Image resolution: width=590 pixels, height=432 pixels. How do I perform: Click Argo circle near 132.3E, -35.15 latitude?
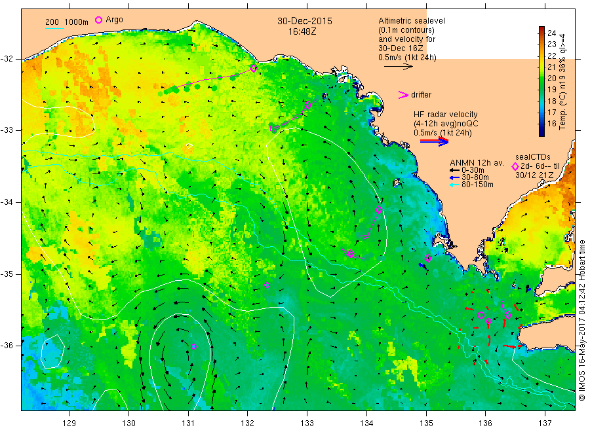(x=267, y=285)
